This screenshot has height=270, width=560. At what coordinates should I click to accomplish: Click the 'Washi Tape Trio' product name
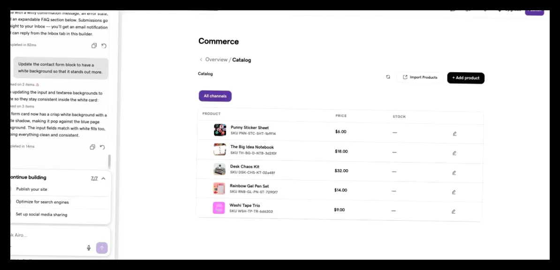pyautogui.click(x=245, y=205)
